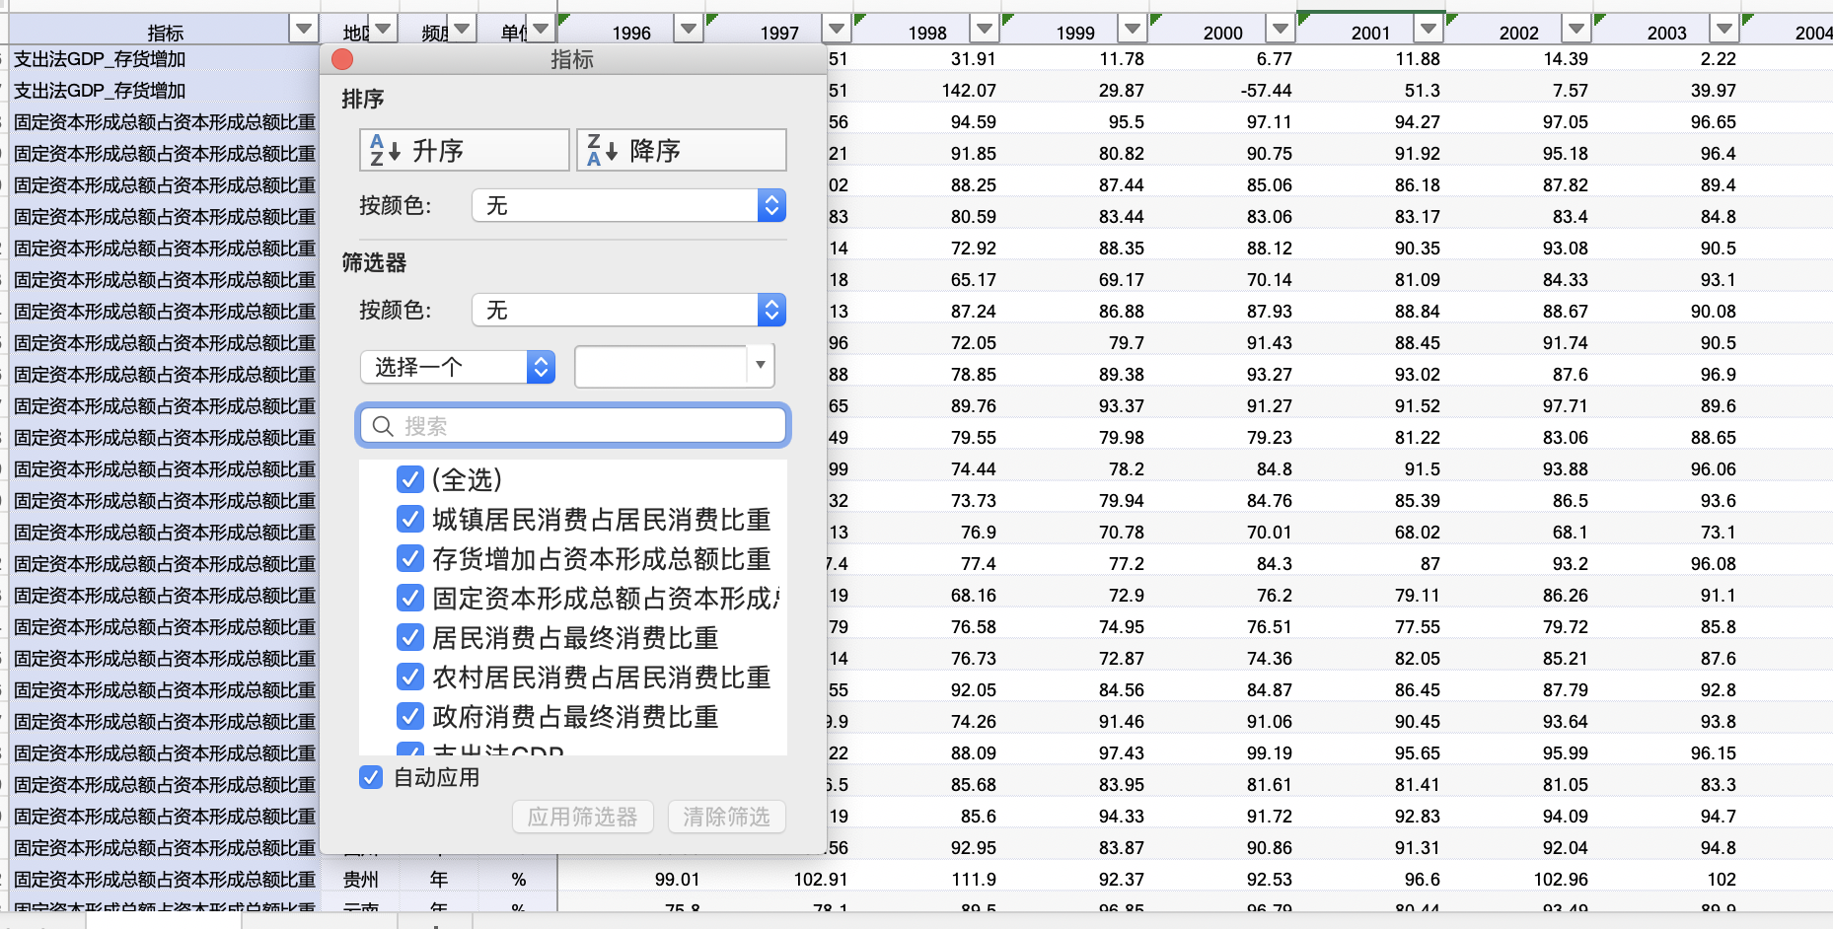Screen dimensions: 1833x929
Task: Uncheck 城镇居民消费占居民消费比重 checkbox
Action: pos(409,519)
